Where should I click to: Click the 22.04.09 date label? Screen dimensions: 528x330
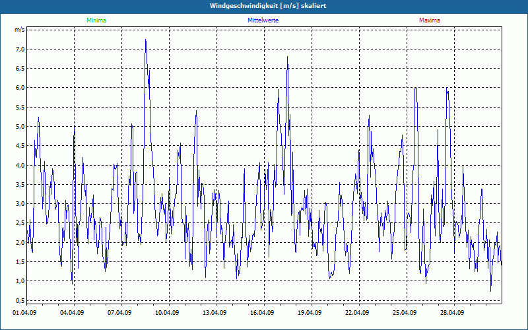357,312
